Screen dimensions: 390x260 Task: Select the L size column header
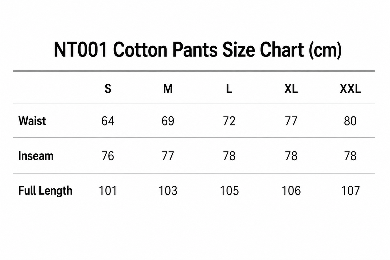pos(229,89)
